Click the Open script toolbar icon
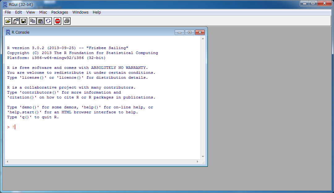The image size is (334, 193). [8, 21]
